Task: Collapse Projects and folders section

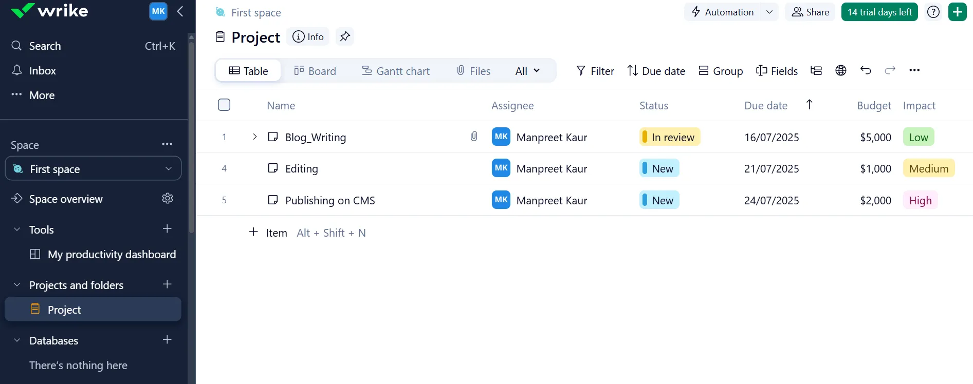Action: (x=17, y=285)
